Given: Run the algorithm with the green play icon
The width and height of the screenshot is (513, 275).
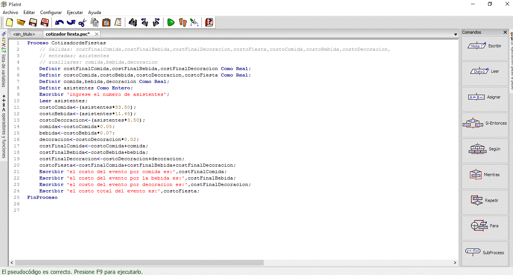Looking at the screenshot, I should click(x=171, y=22).
